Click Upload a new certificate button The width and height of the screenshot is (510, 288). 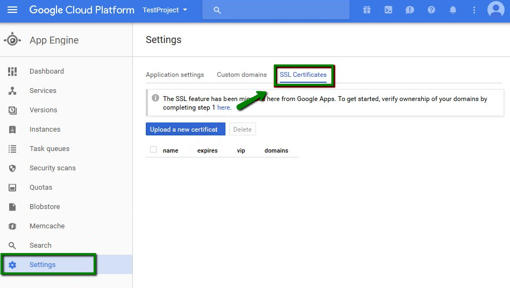pyautogui.click(x=186, y=129)
